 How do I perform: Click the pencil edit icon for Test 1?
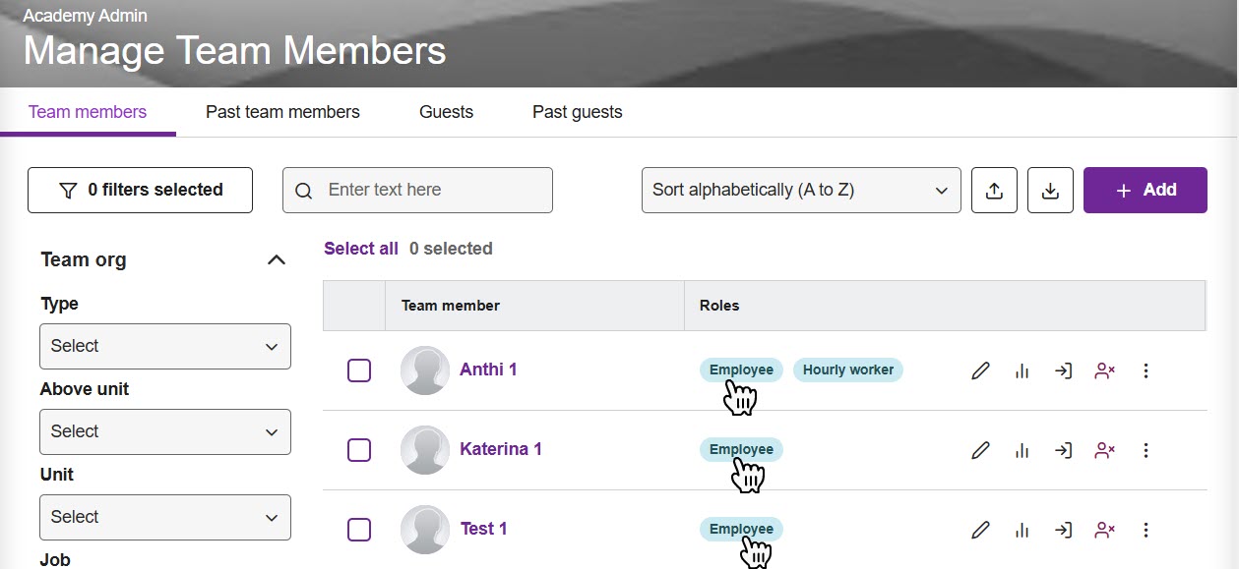[980, 530]
